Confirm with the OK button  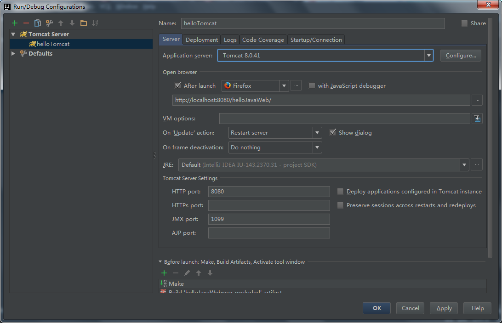click(377, 308)
